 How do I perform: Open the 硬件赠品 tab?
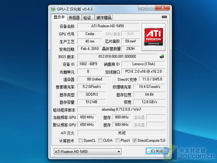(x=104, y=17)
